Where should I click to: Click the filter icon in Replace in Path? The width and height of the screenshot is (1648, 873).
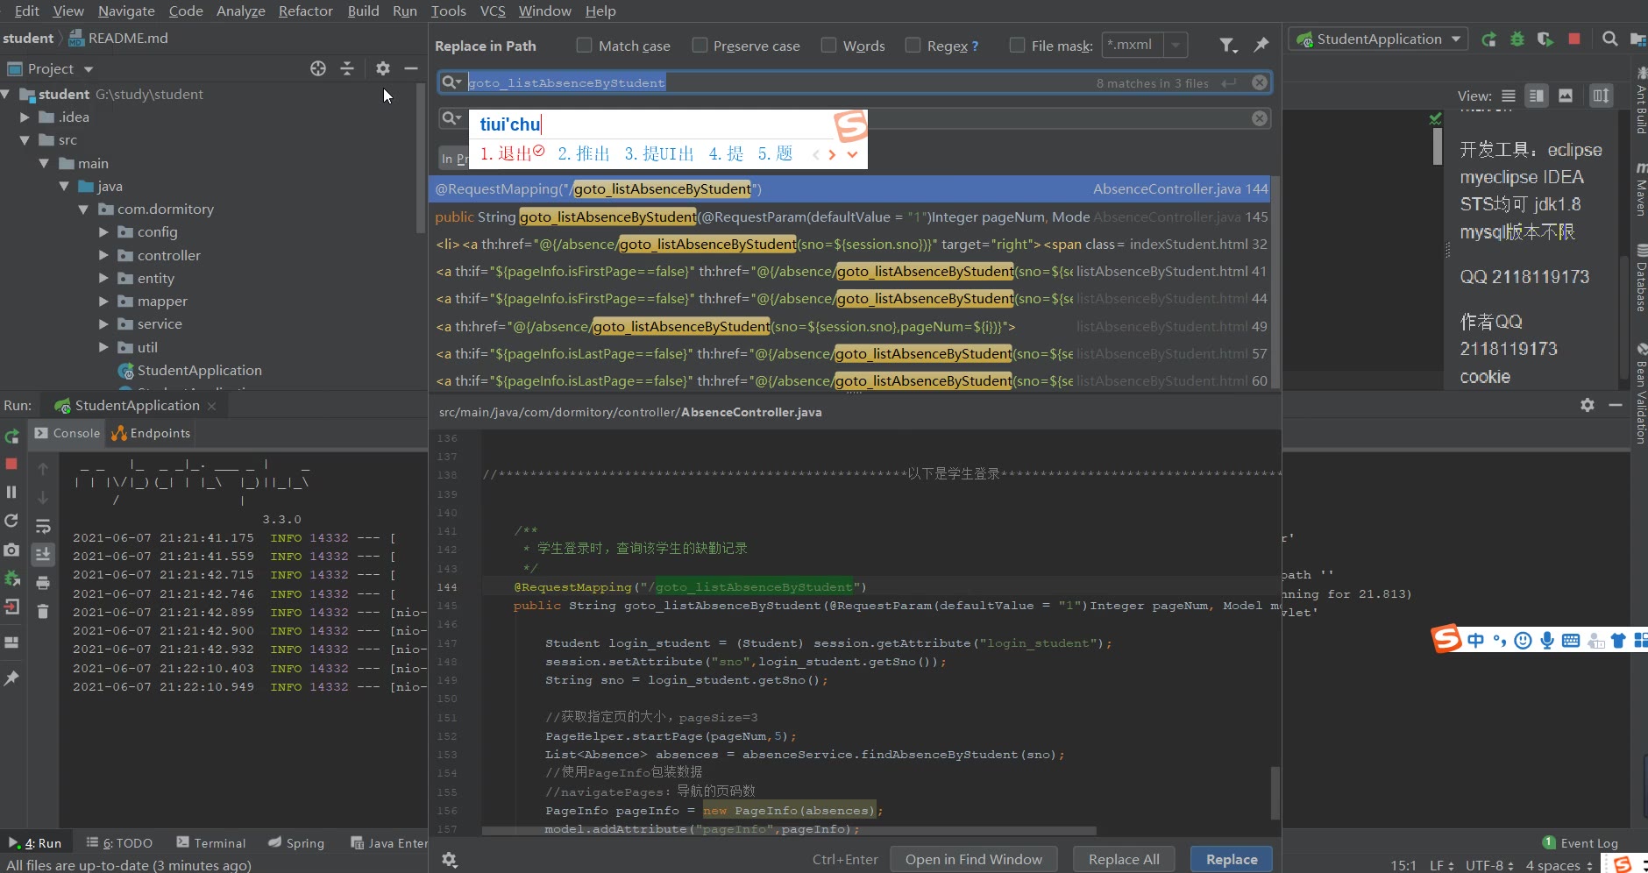1228,45
